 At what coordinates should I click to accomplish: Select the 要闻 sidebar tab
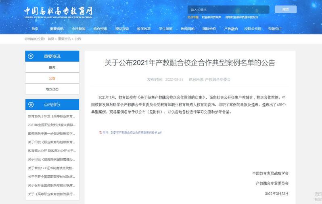[52, 67]
